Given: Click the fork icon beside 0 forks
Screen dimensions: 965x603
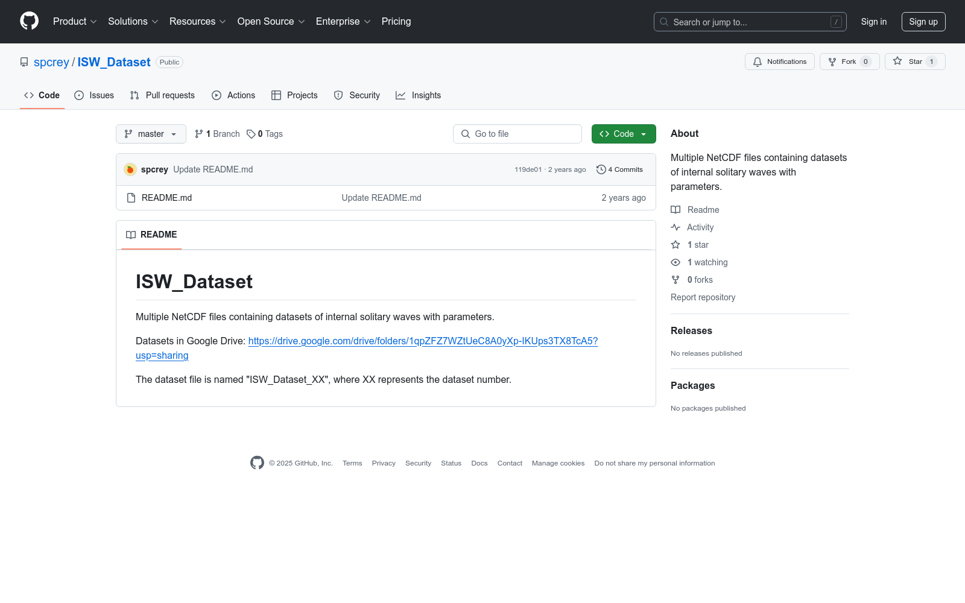Looking at the screenshot, I should [x=675, y=280].
